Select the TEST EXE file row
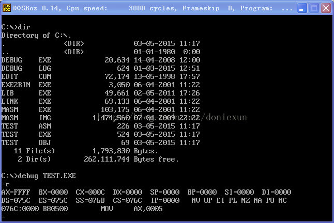334x223 pixels. 100,134
